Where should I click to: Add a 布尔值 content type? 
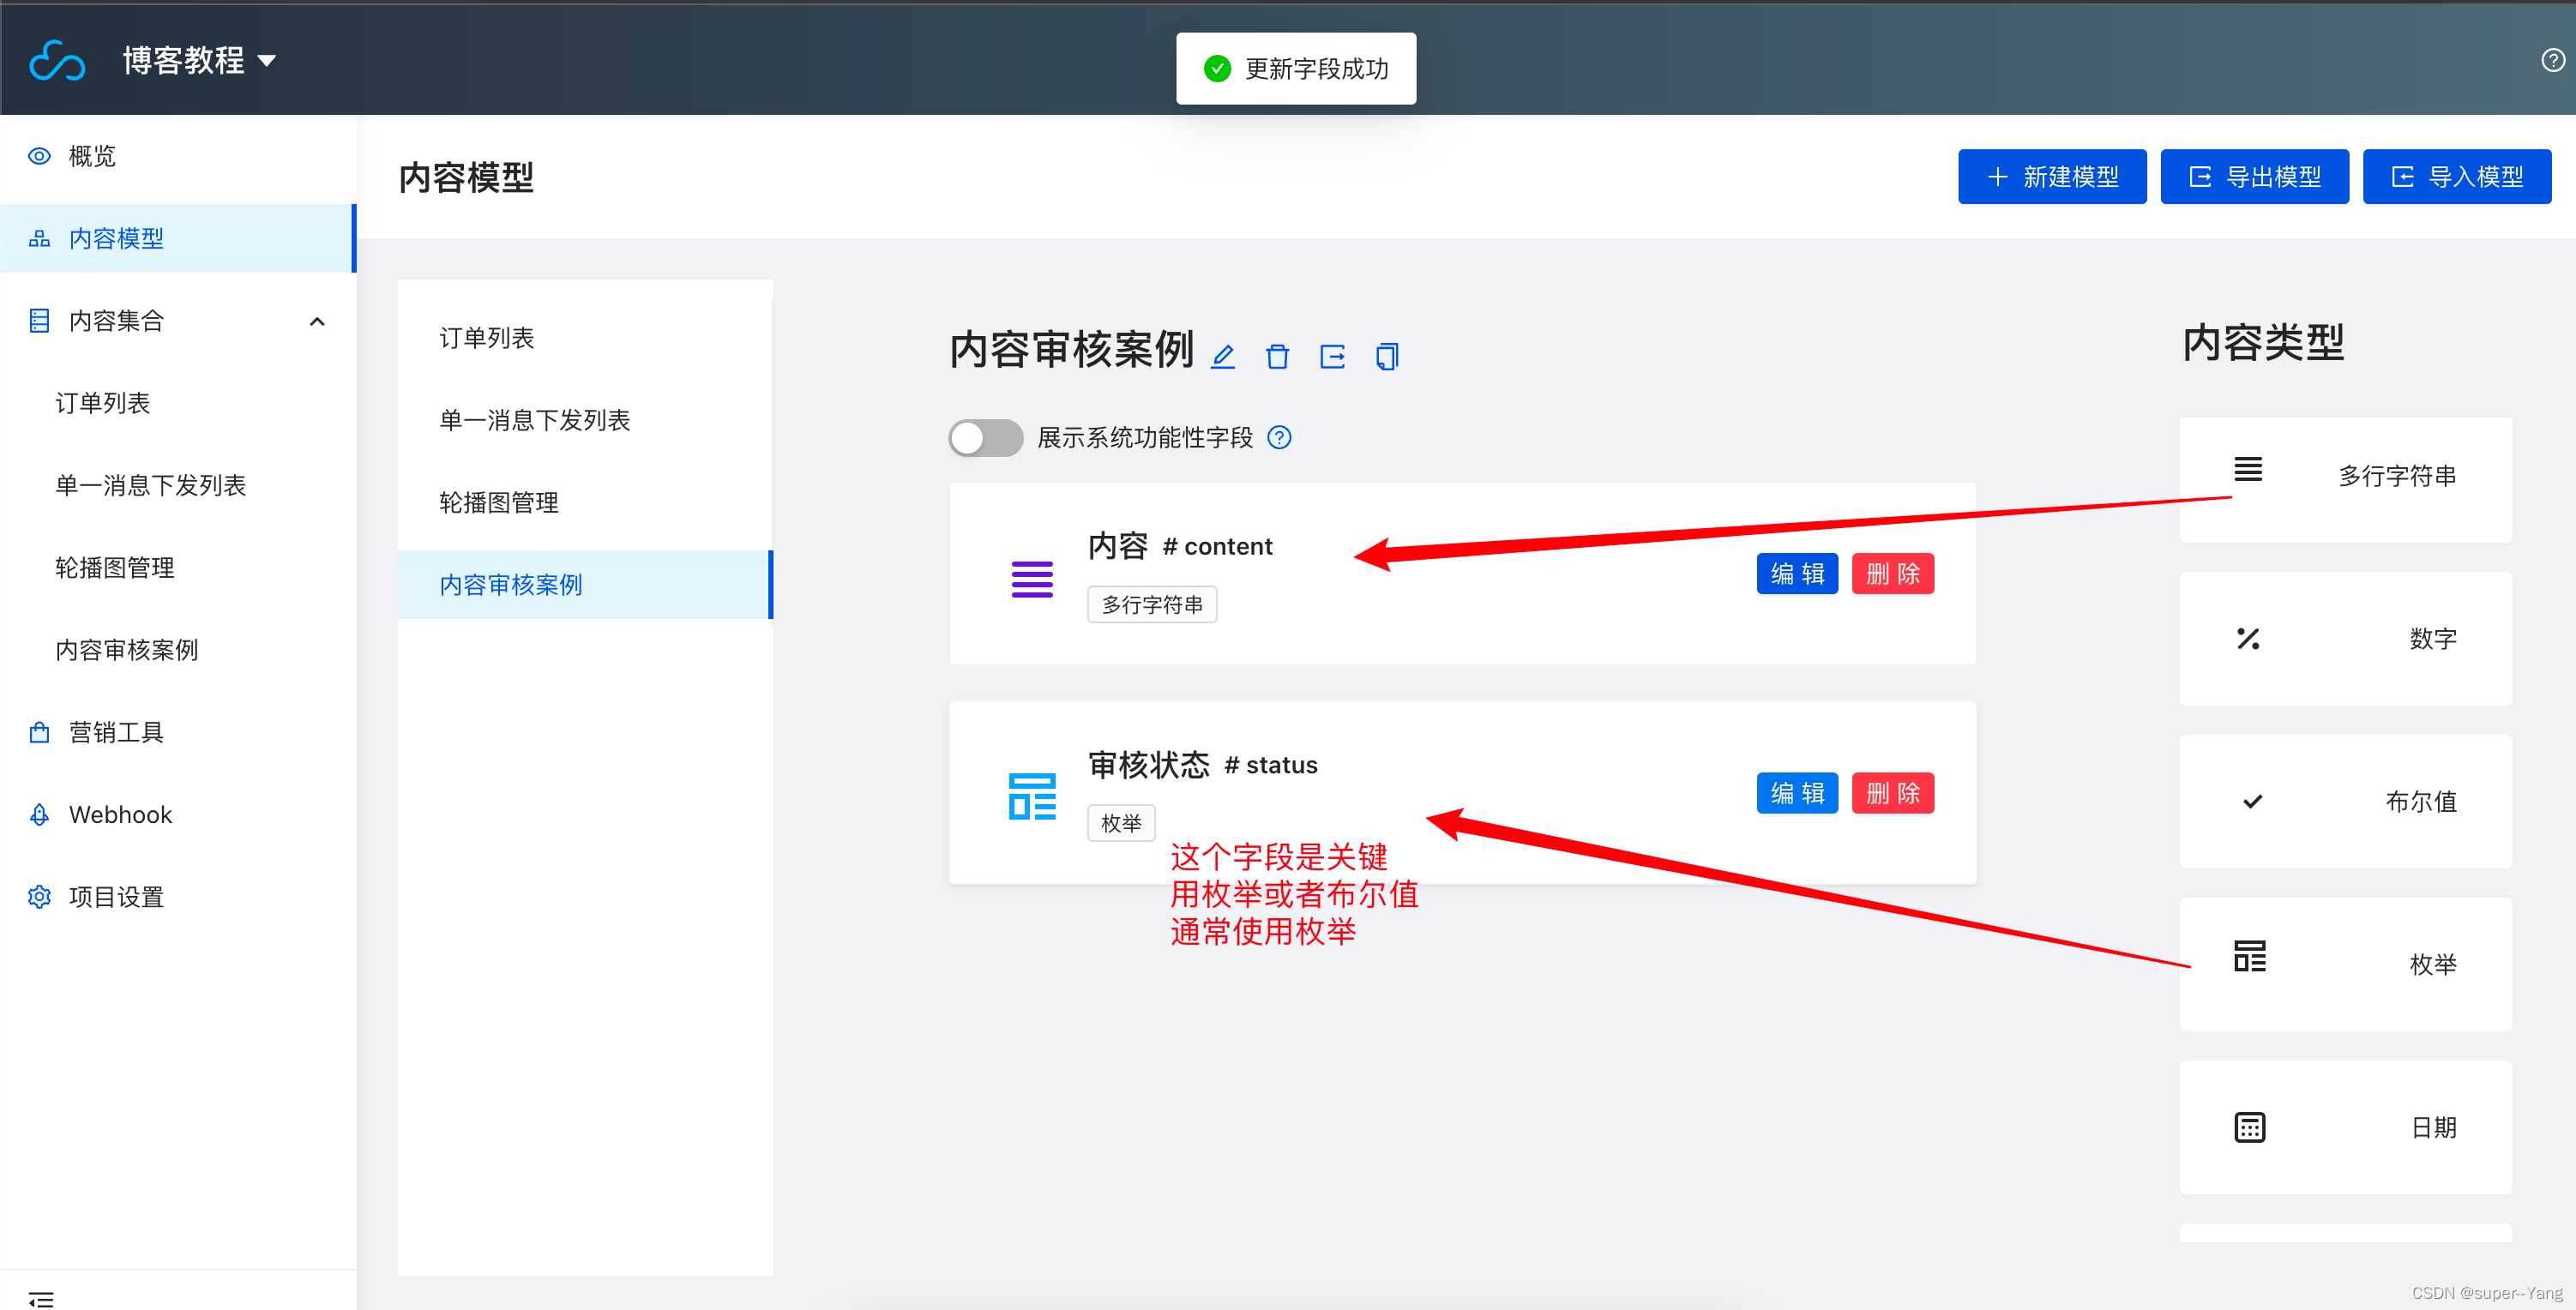point(2345,801)
